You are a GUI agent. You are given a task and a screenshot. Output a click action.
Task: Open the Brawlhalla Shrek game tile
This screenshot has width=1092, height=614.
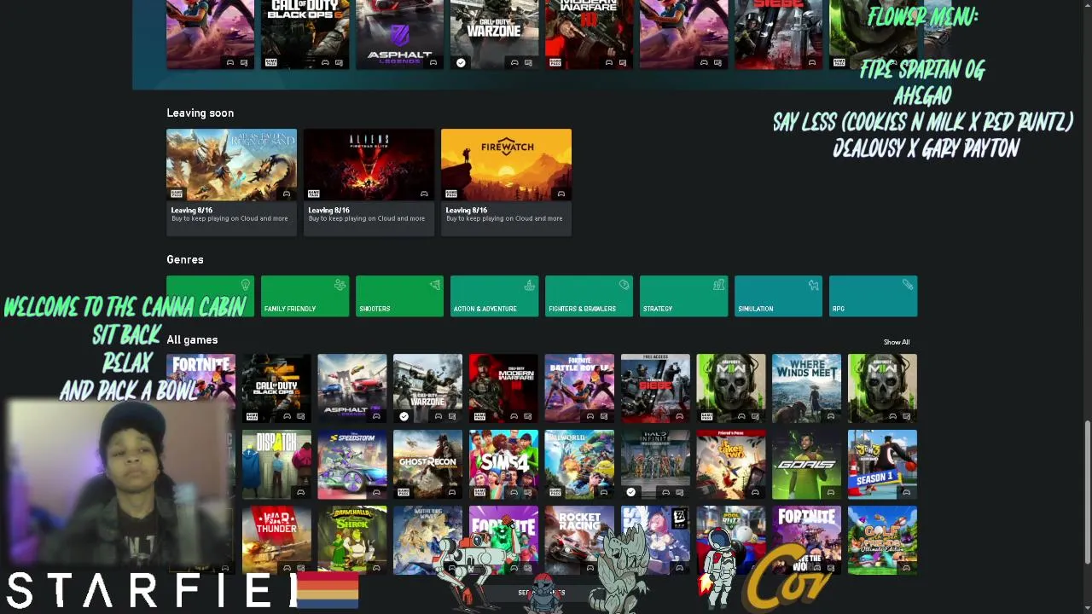pos(351,540)
